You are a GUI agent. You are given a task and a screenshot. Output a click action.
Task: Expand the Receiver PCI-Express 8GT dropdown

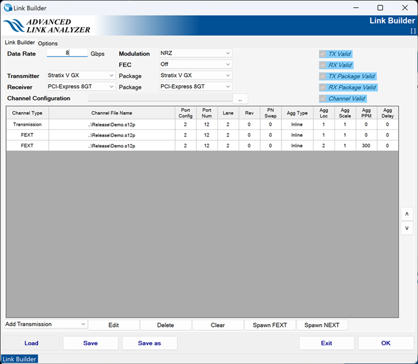pos(81,87)
